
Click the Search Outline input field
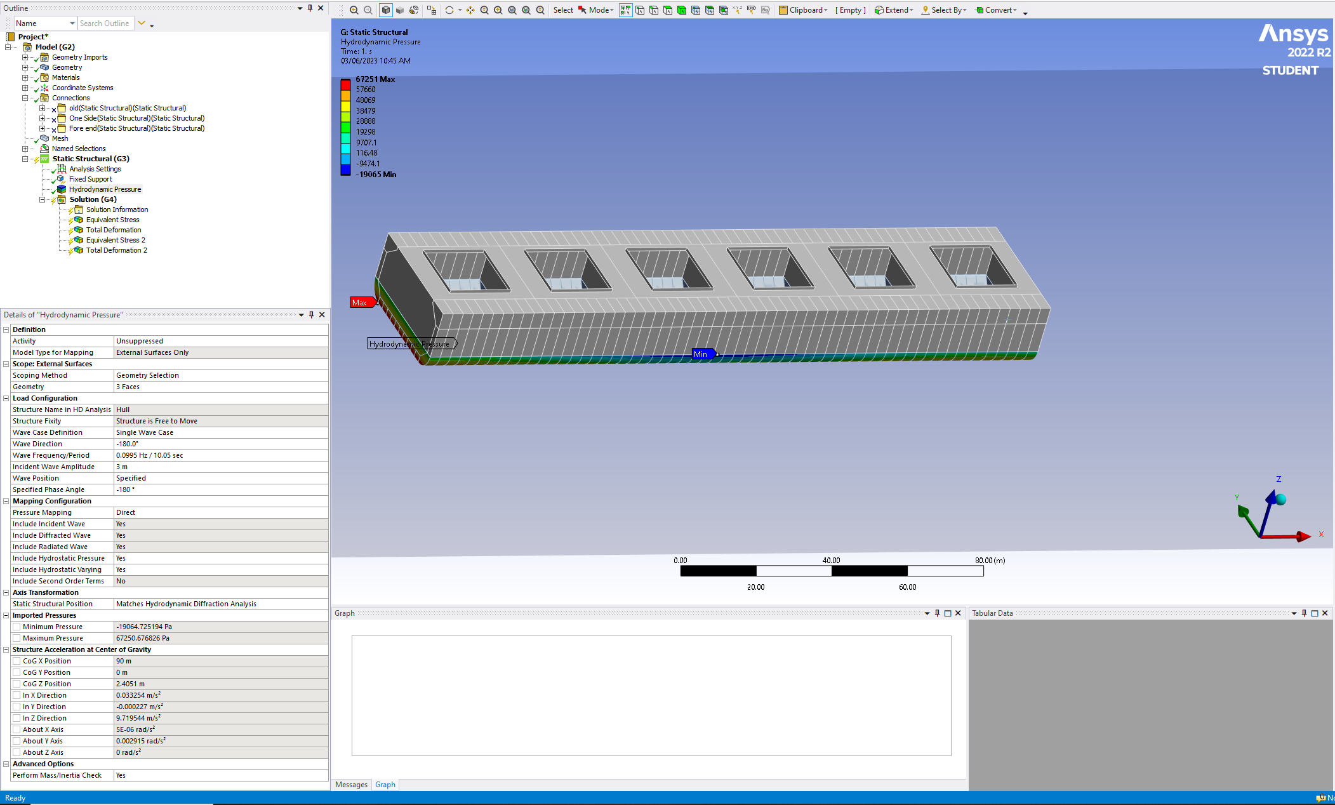click(105, 23)
